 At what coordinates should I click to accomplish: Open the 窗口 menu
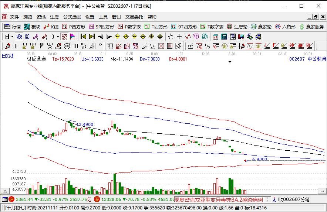pos(117,17)
